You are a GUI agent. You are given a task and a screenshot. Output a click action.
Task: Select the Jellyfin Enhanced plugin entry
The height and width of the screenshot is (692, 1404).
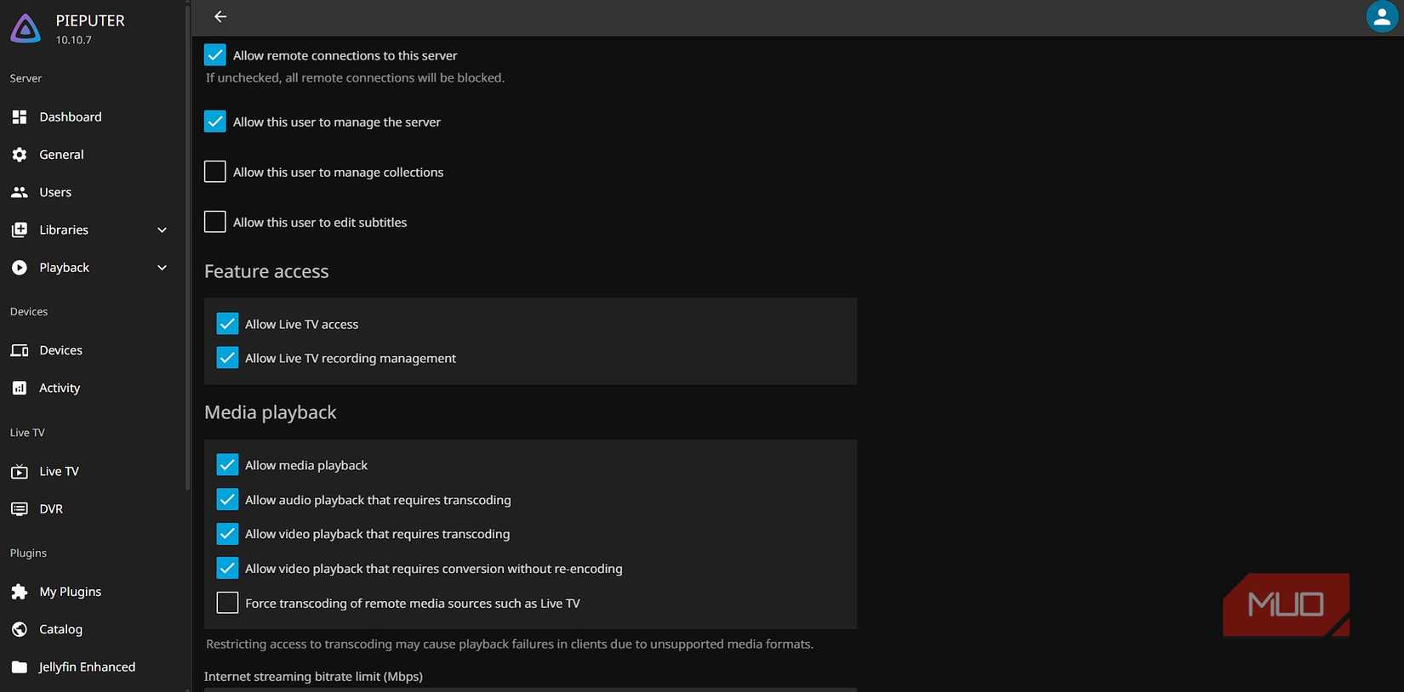pos(87,666)
